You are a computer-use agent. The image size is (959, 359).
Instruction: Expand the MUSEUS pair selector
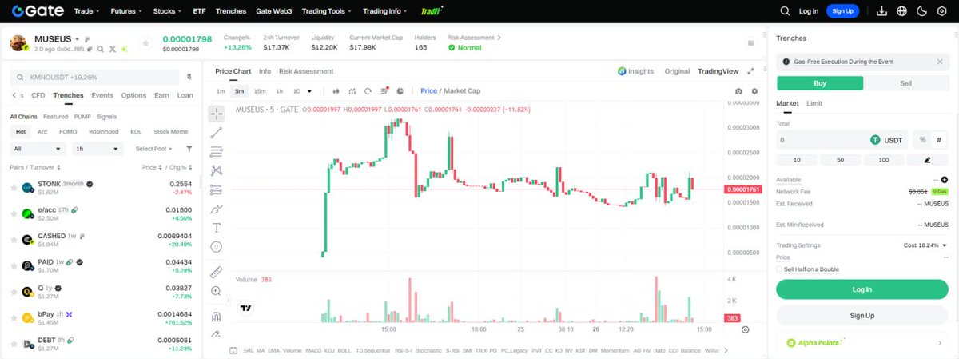(78, 39)
